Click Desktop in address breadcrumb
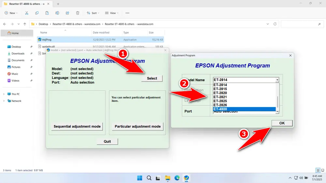The width and height of the screenshot is (326, 183). point(43,24)
